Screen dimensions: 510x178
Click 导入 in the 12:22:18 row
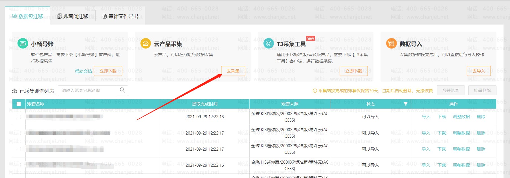click(426, 117)
